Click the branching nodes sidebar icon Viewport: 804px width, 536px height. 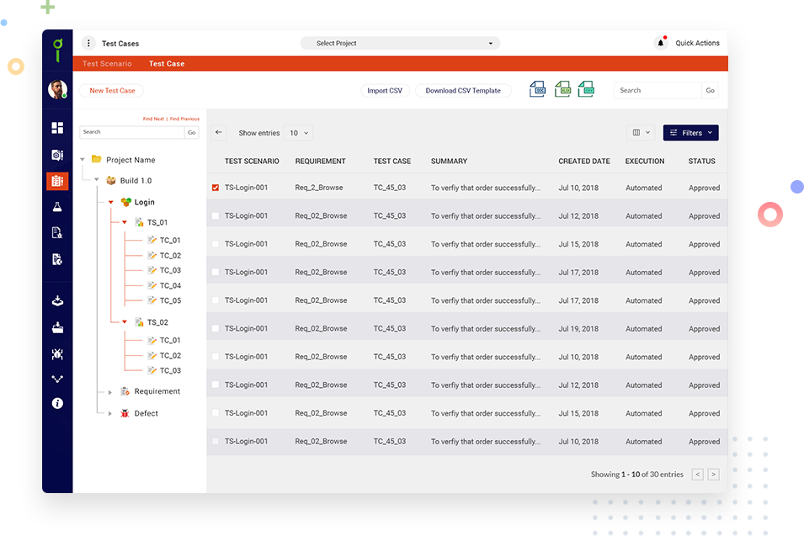[x=57, y=379]
